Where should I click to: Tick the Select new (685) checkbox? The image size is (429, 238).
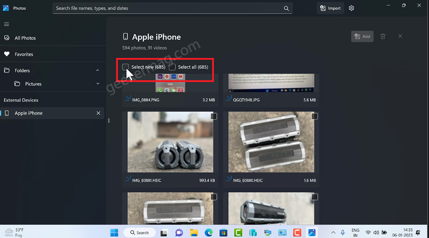[125, 67]
